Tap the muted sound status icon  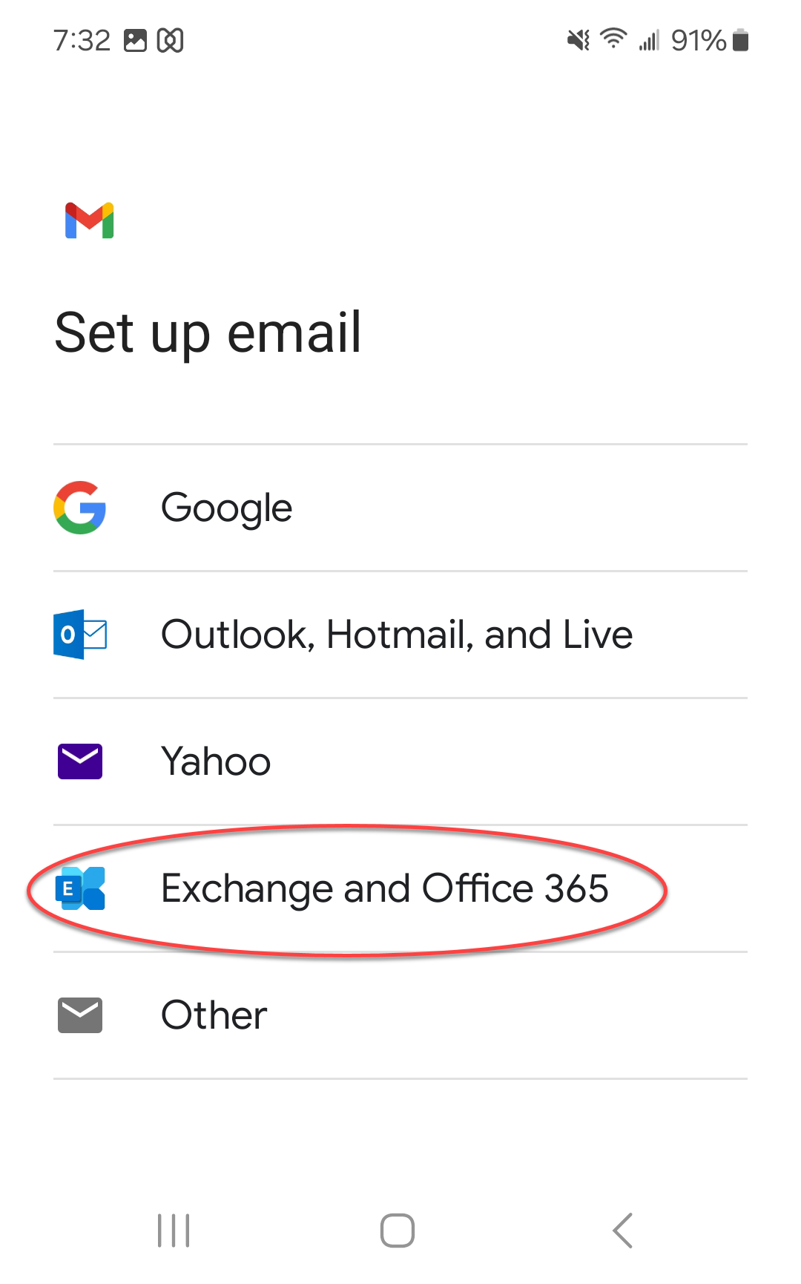(579, 40)
